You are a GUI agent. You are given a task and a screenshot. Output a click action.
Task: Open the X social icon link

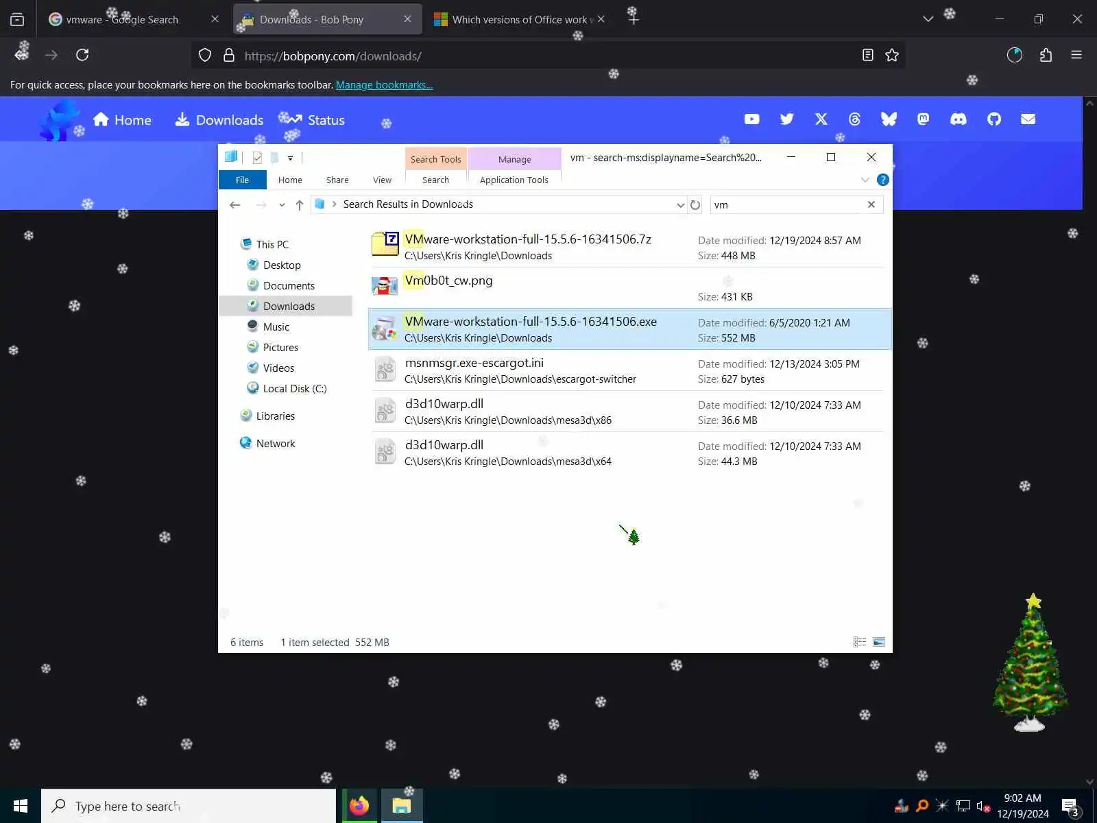coord(821,119)
